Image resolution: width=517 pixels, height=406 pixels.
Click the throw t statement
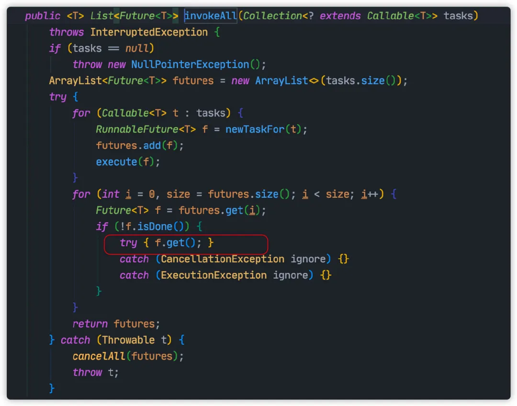point(95,372)
